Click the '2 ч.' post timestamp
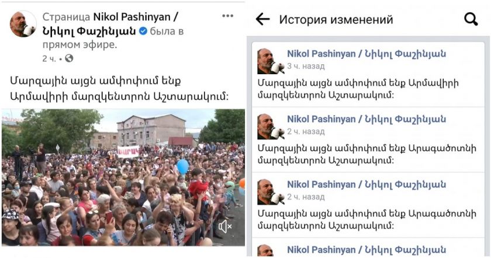This screenshot has width=491, height=258. coord(49,58)
